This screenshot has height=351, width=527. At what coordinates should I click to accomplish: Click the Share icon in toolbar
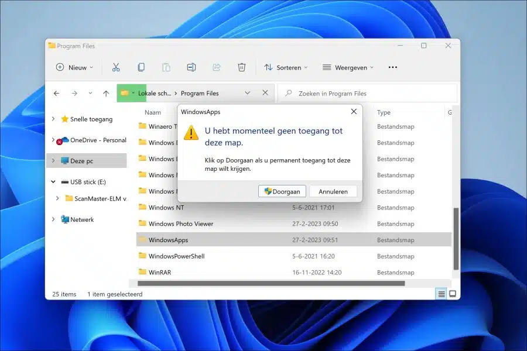tap(217, 67)
